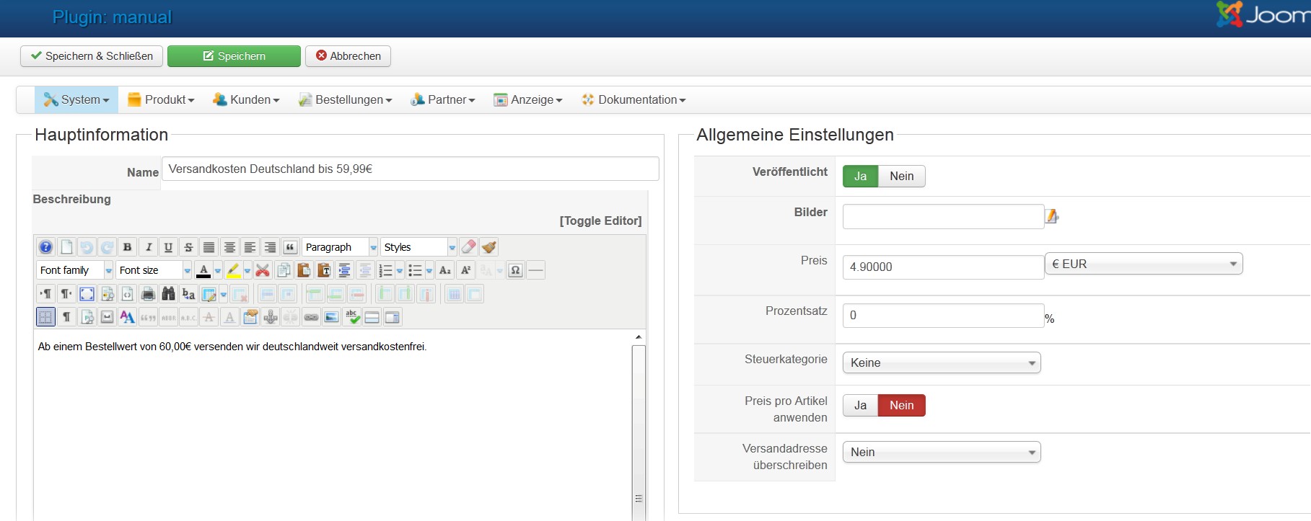The height and width of the screenshot is (521, 1311).
Task: Run the spellcheck abc icon
Action: click(x=352, y=317)
